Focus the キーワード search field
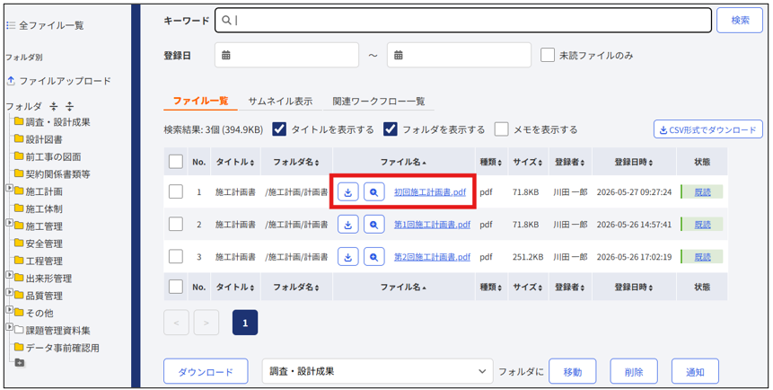This screenshot has width=773, height=390. point(463,21)
